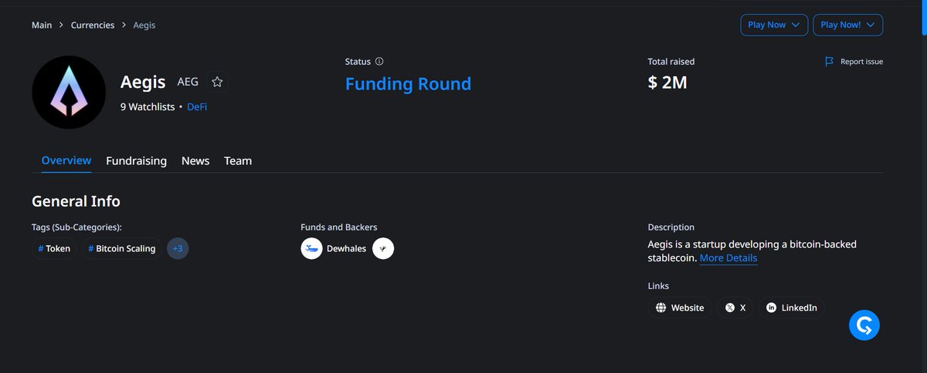Switch to the Fundraising tab
The width and height of the screenshot is (927, 373).
pyautogui.click(x=136, y=161)
